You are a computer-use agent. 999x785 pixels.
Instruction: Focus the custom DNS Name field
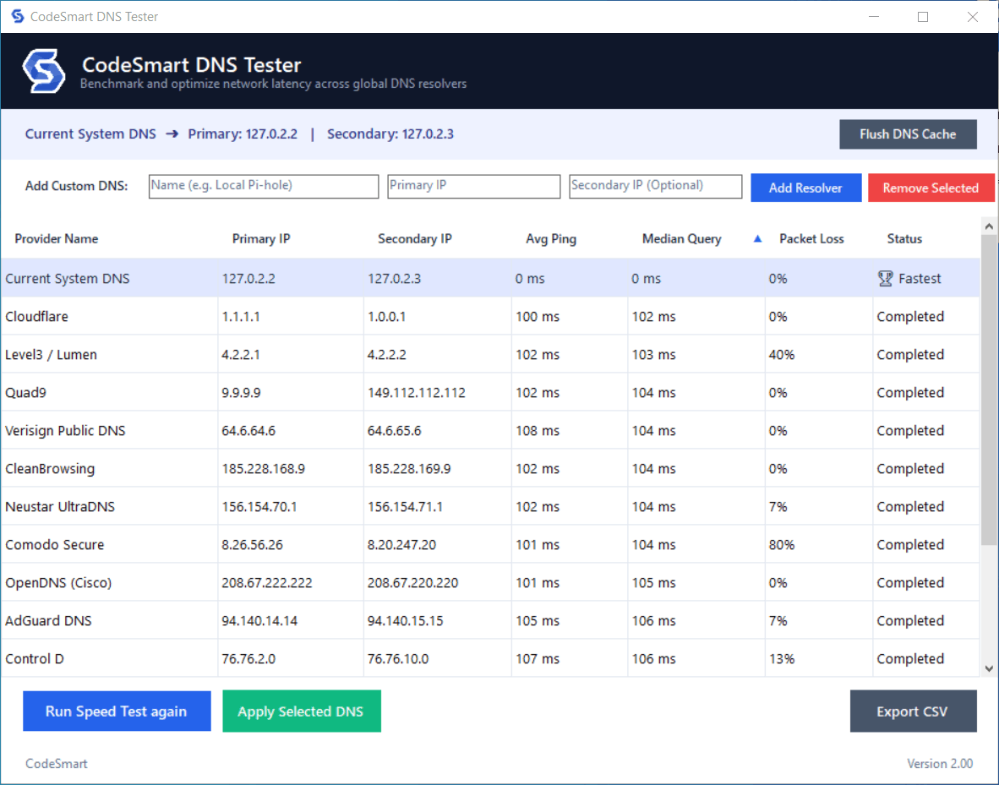pyautogui.click(x=264, y=186)
